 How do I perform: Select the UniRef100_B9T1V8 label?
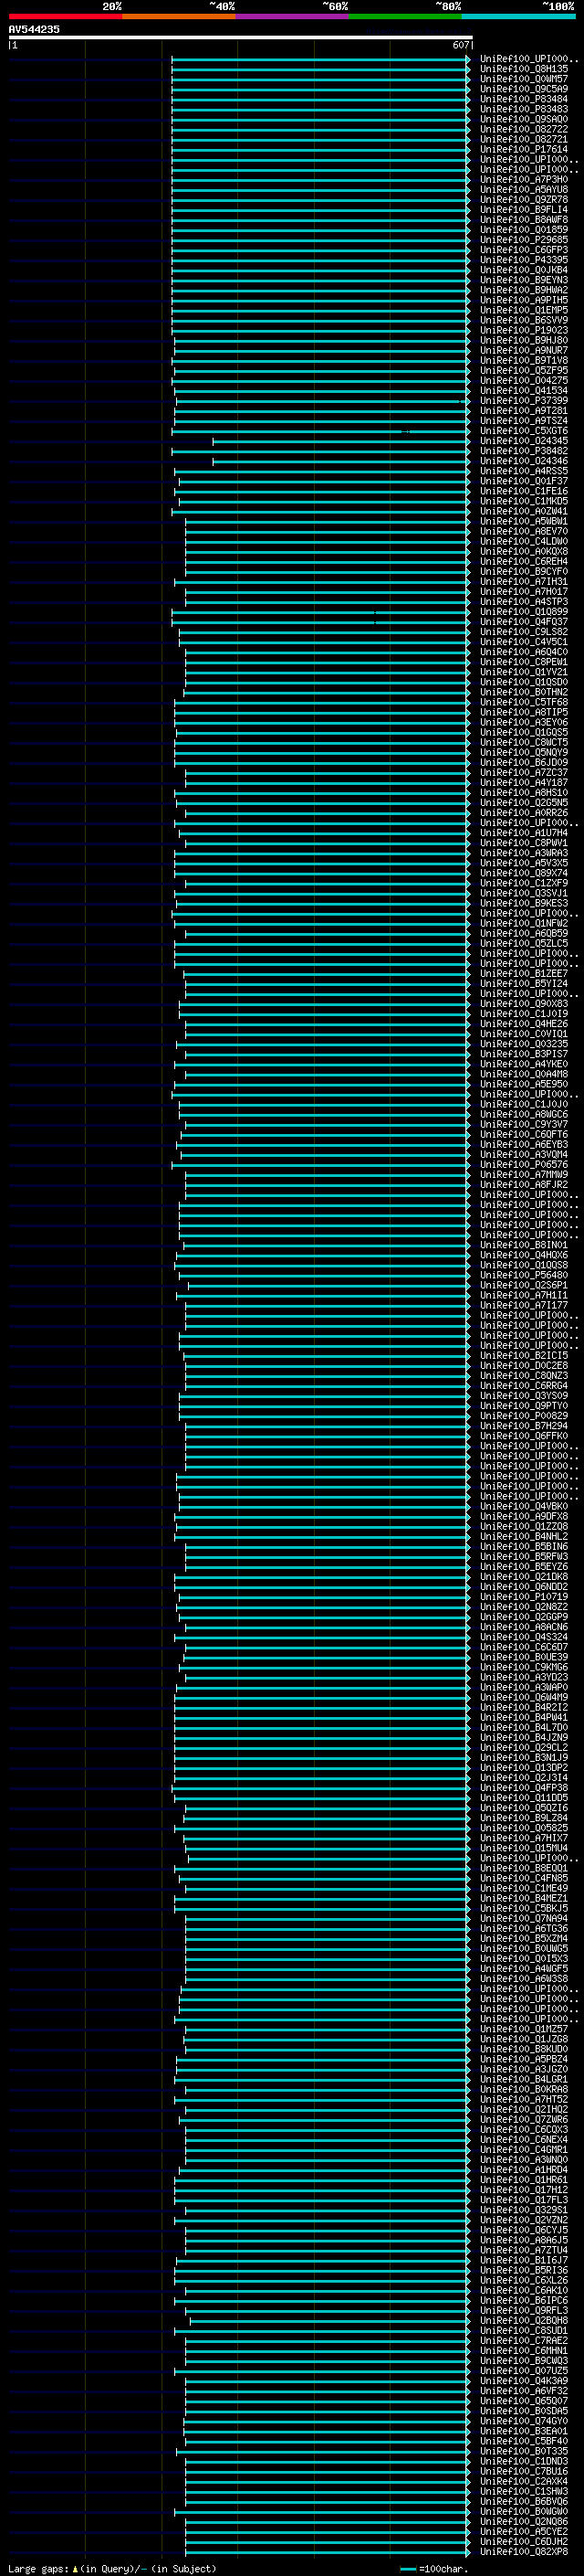point(524,360)
